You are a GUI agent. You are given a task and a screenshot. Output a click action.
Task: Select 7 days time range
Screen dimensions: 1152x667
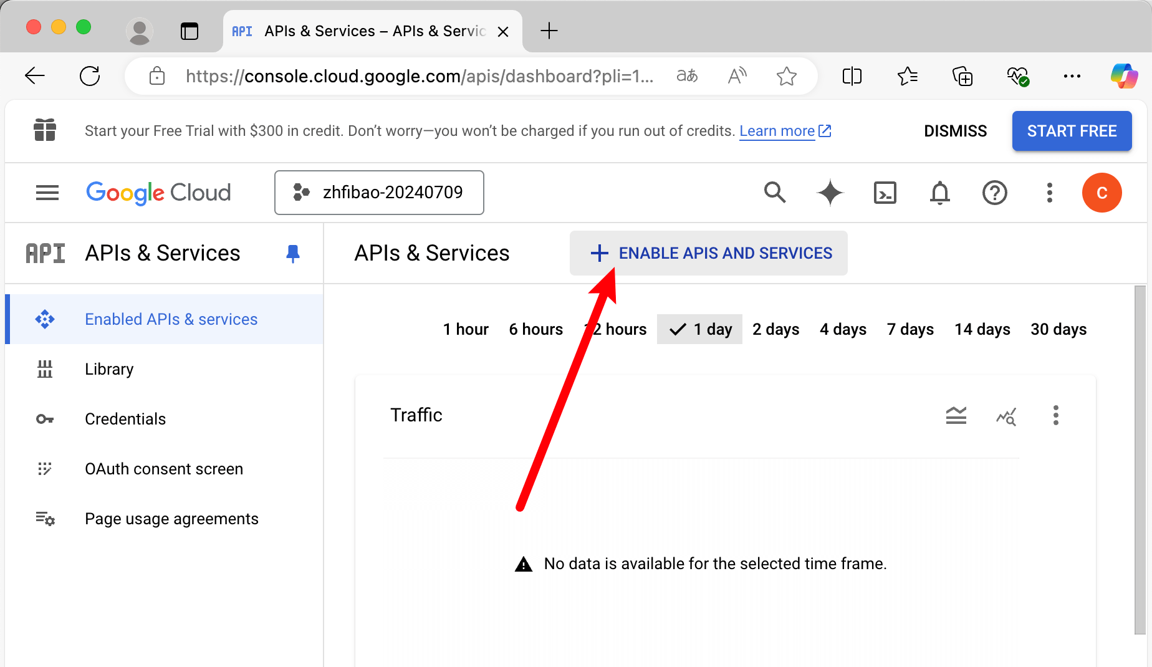click(911, 329)
